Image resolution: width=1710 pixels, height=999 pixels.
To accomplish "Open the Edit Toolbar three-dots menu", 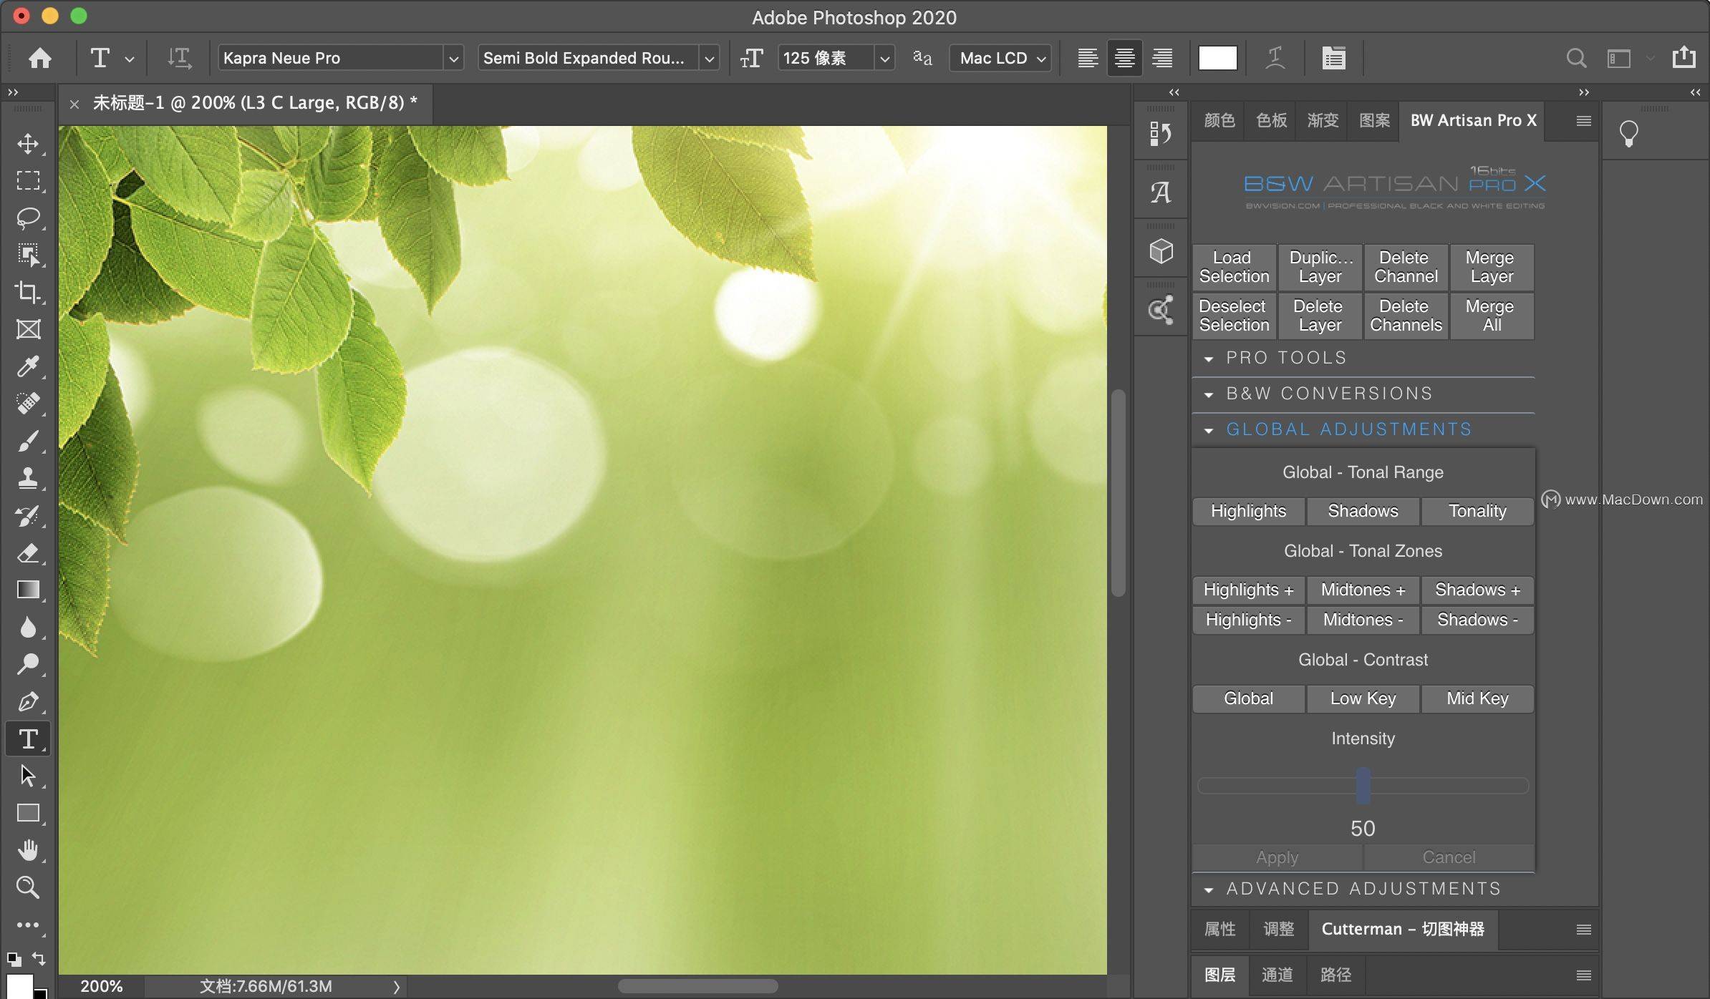I will click(28, 925).
